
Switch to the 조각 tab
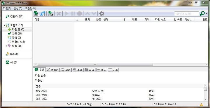[x=77, y=70]
